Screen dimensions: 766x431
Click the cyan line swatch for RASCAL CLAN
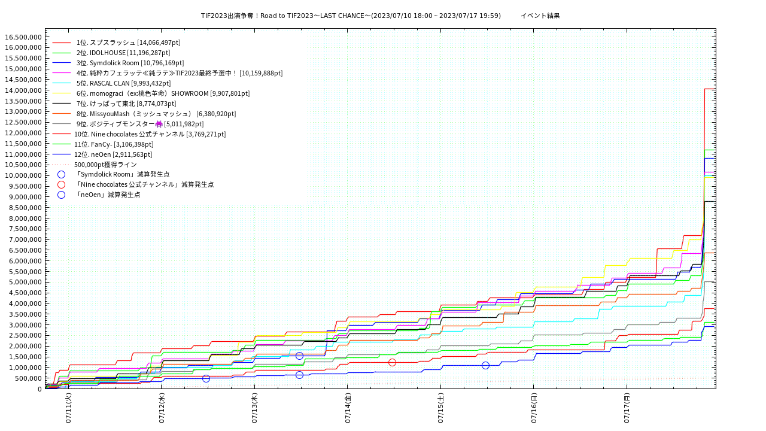[62, 83]
